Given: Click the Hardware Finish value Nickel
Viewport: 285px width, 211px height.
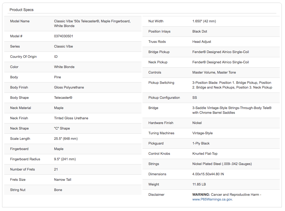Looking at the screenshot, I should coord(197,123).
